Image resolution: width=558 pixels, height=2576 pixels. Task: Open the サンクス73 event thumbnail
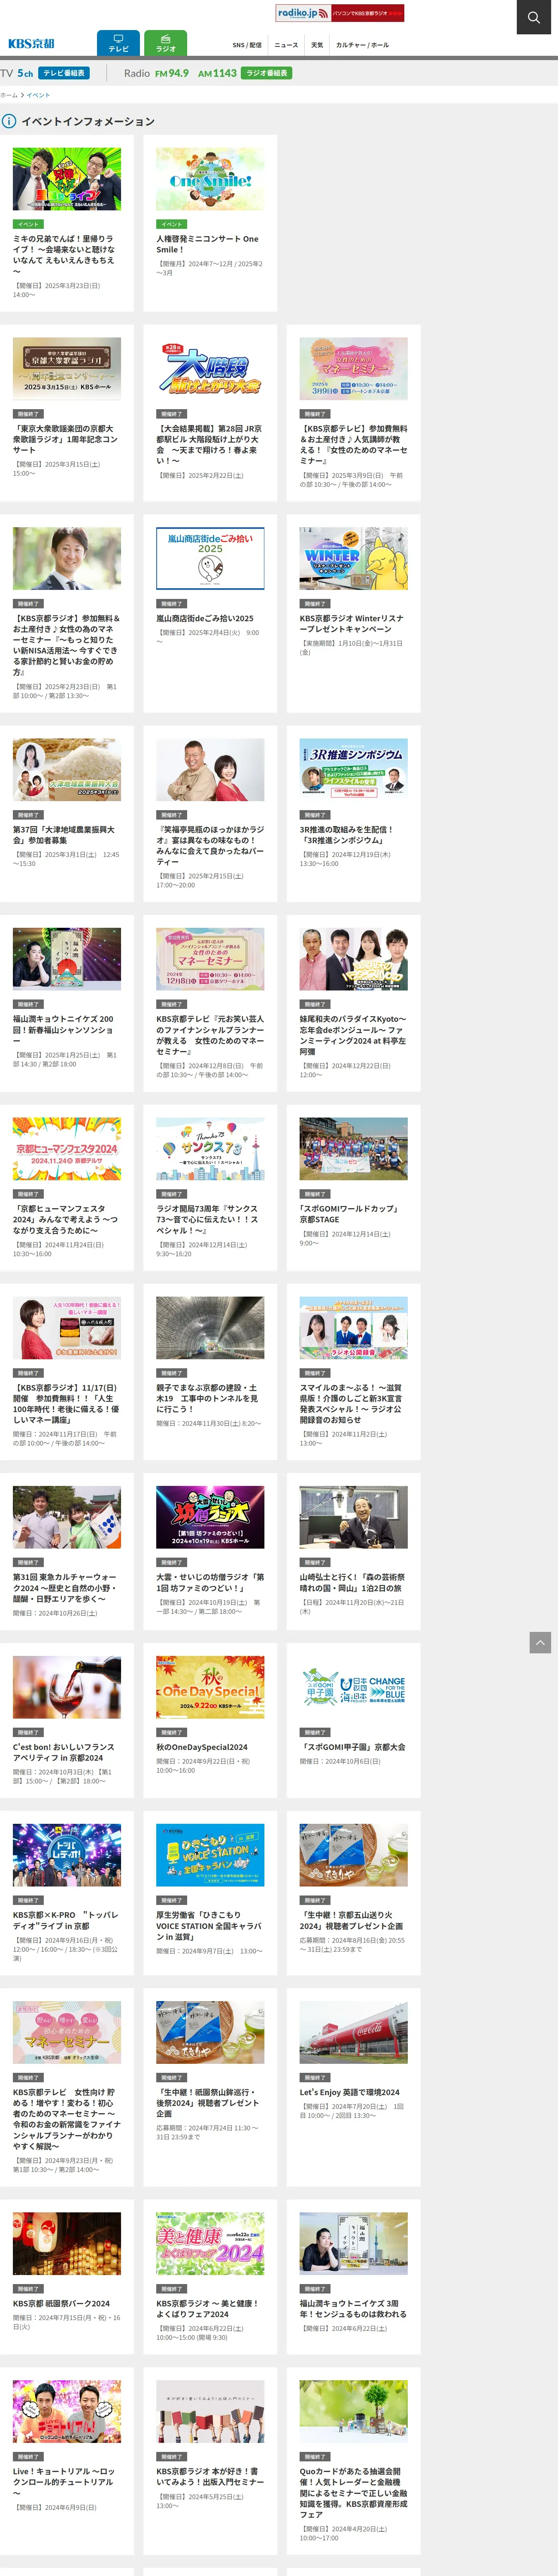click(210, 1148)
